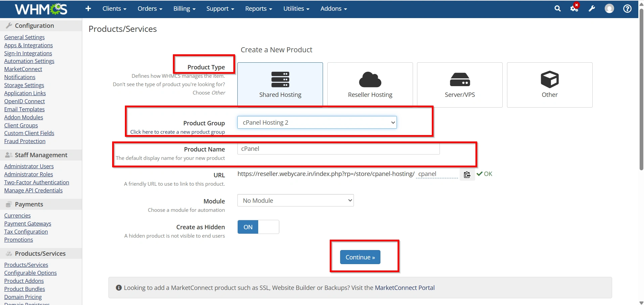Click the Staff Management section header

(41, 155)
